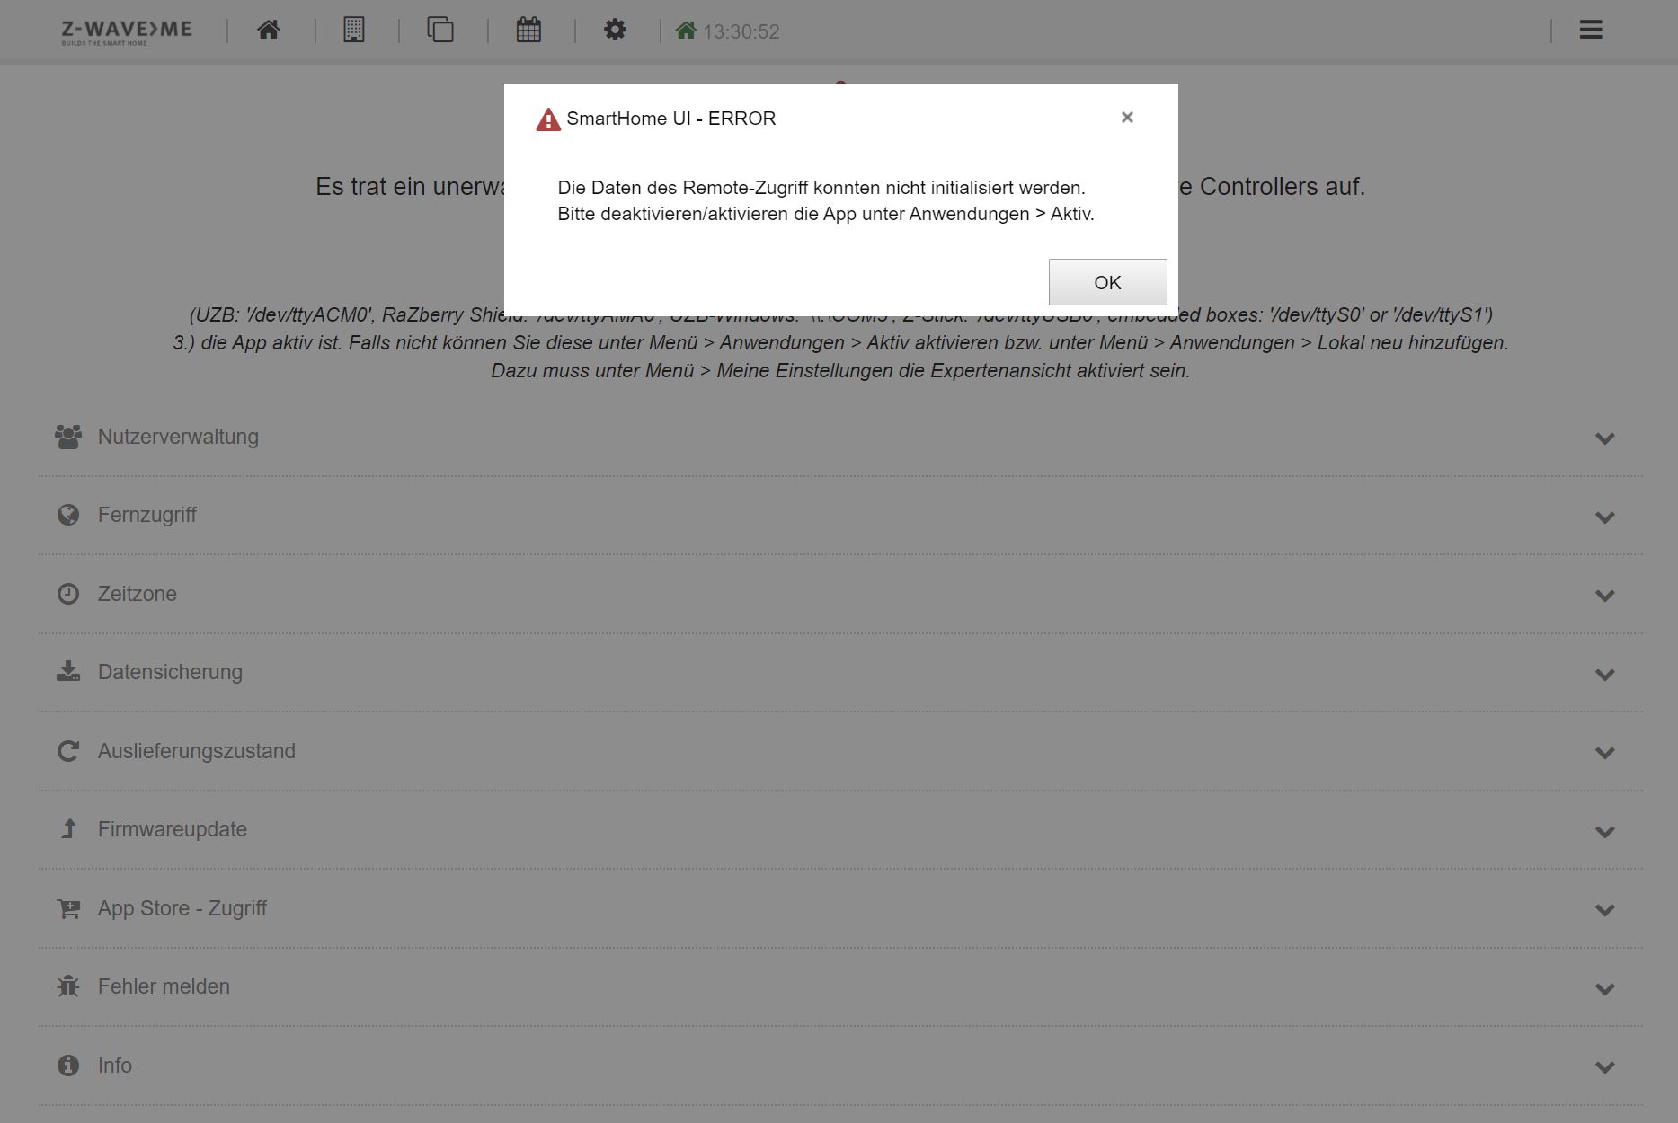The height and width of the screenshot is (1123, 1678).
Task: Open the settings gear icon
Action: (x=615, y=30)
